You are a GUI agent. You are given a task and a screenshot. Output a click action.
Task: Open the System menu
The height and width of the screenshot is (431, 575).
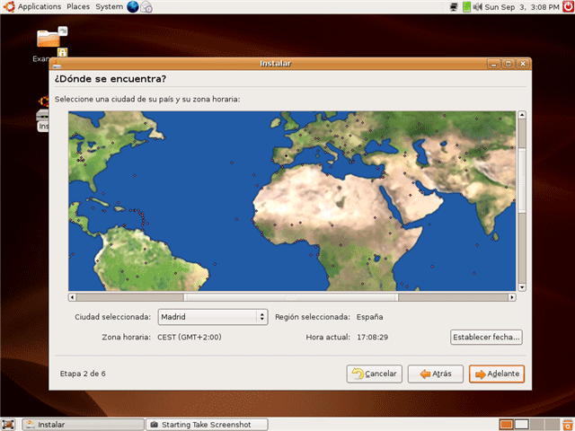point(109,7)
